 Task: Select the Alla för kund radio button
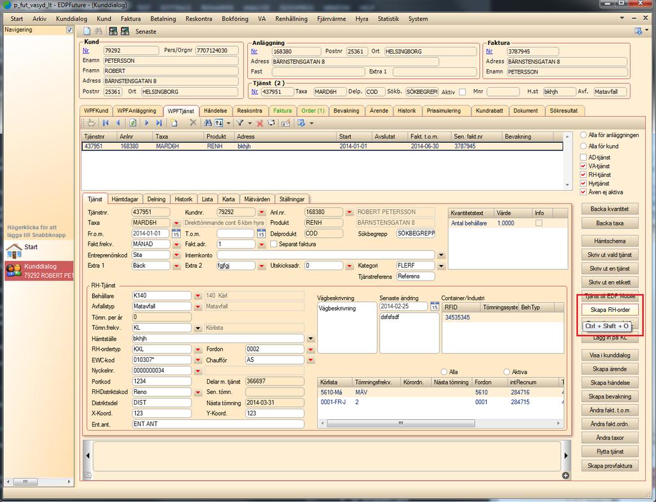coord(583,146)
